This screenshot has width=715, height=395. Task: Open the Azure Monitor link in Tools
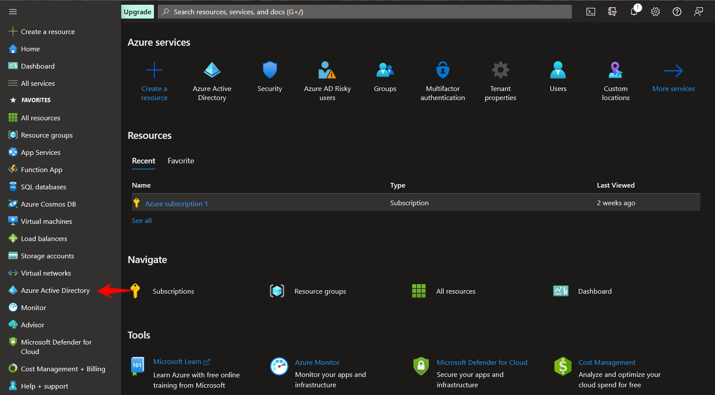[x=317, y=362]
